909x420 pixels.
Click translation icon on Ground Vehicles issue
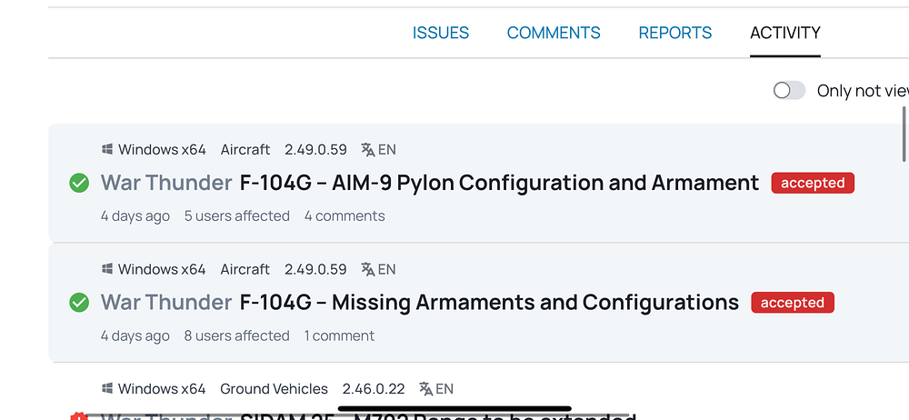[x=425, y=388]
